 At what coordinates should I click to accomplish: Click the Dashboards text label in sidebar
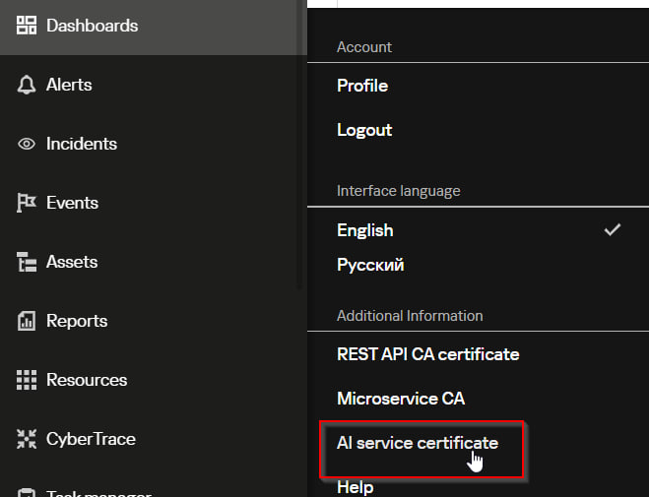tap(92, 26)
